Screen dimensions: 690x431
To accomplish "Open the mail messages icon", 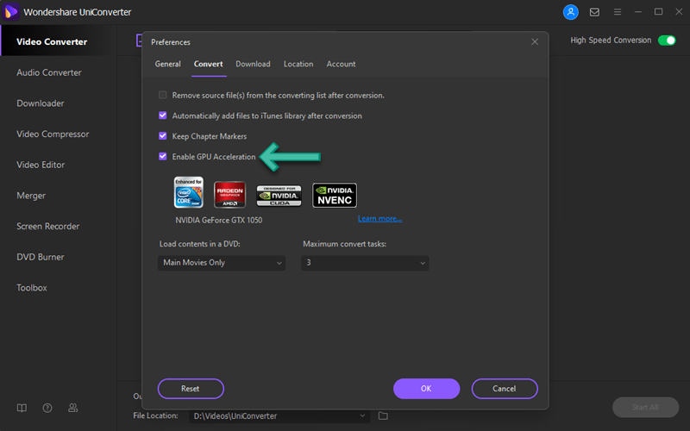I will click(594, 12).
